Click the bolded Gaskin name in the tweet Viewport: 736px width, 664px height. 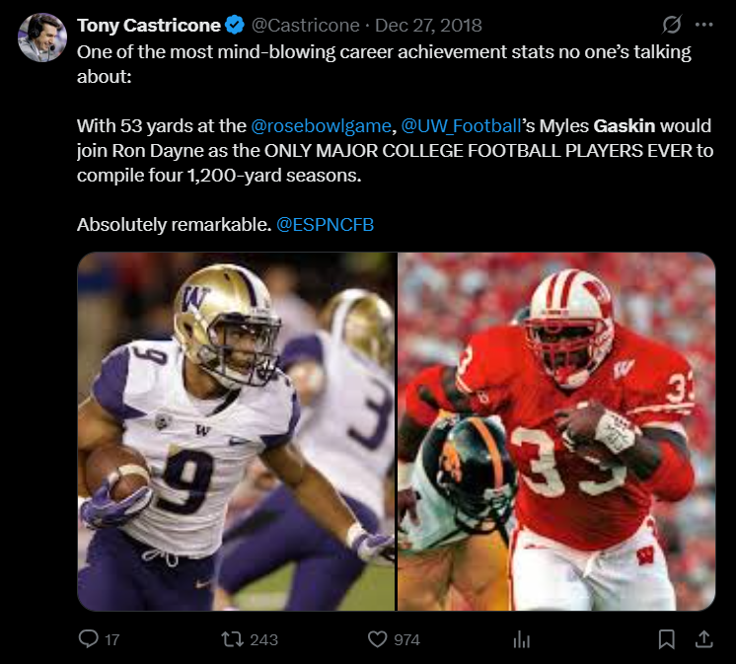(x=625, y=126)
